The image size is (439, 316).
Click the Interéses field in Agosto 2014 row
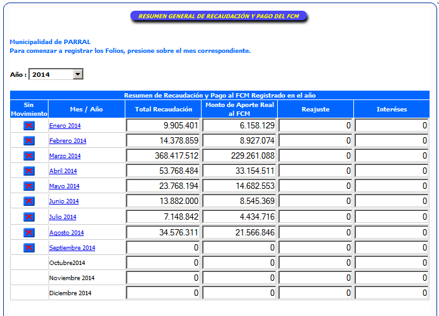[392, 232]
